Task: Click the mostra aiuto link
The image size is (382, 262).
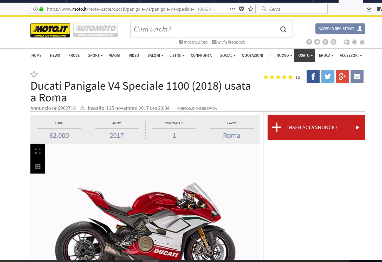Action: pyautogui.click(x=193, y=42)
